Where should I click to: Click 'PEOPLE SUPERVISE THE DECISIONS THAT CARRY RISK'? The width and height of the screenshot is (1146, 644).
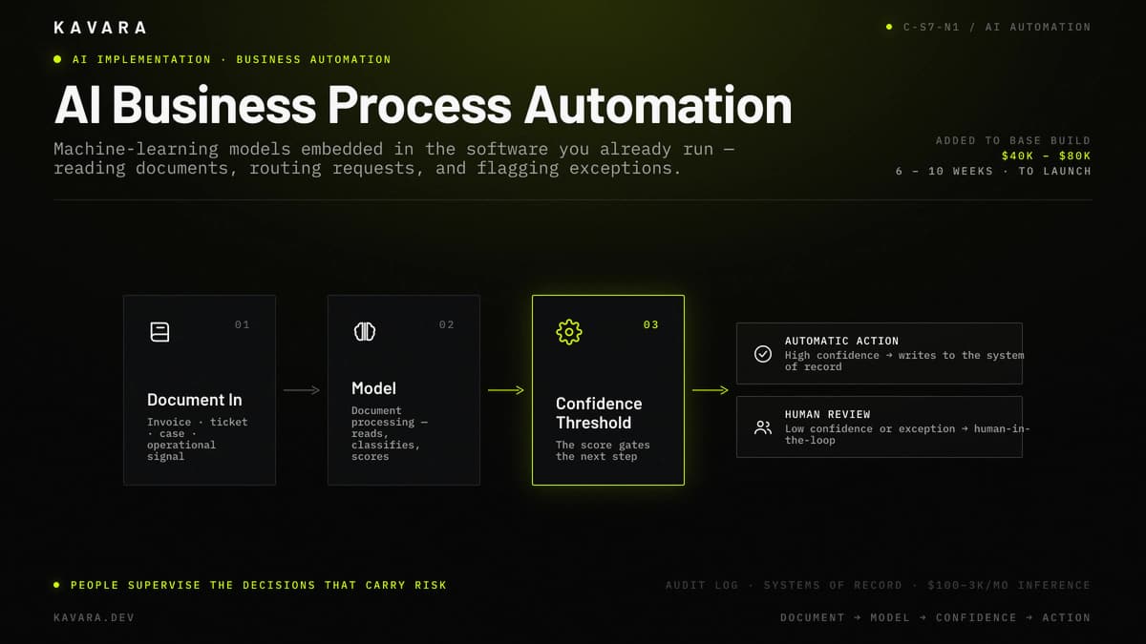tap(259, 585)
